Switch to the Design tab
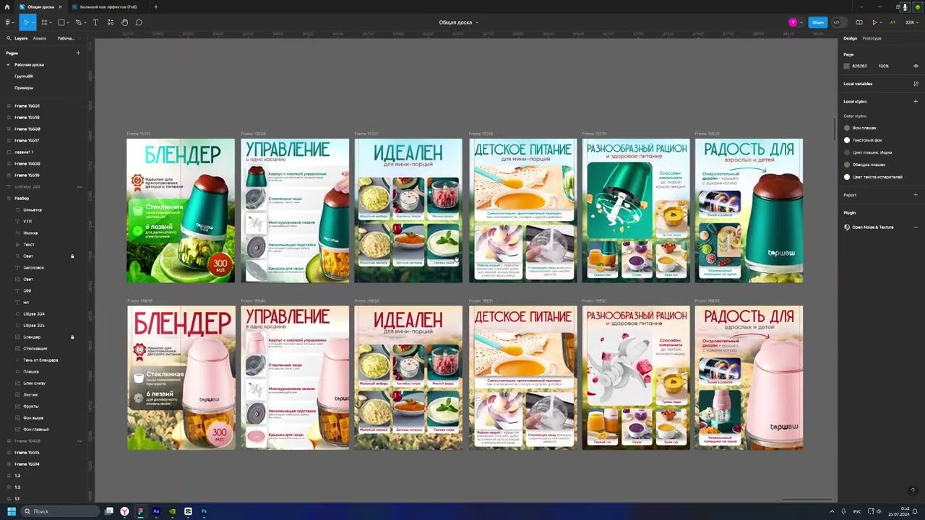 [x=850, y=38]
